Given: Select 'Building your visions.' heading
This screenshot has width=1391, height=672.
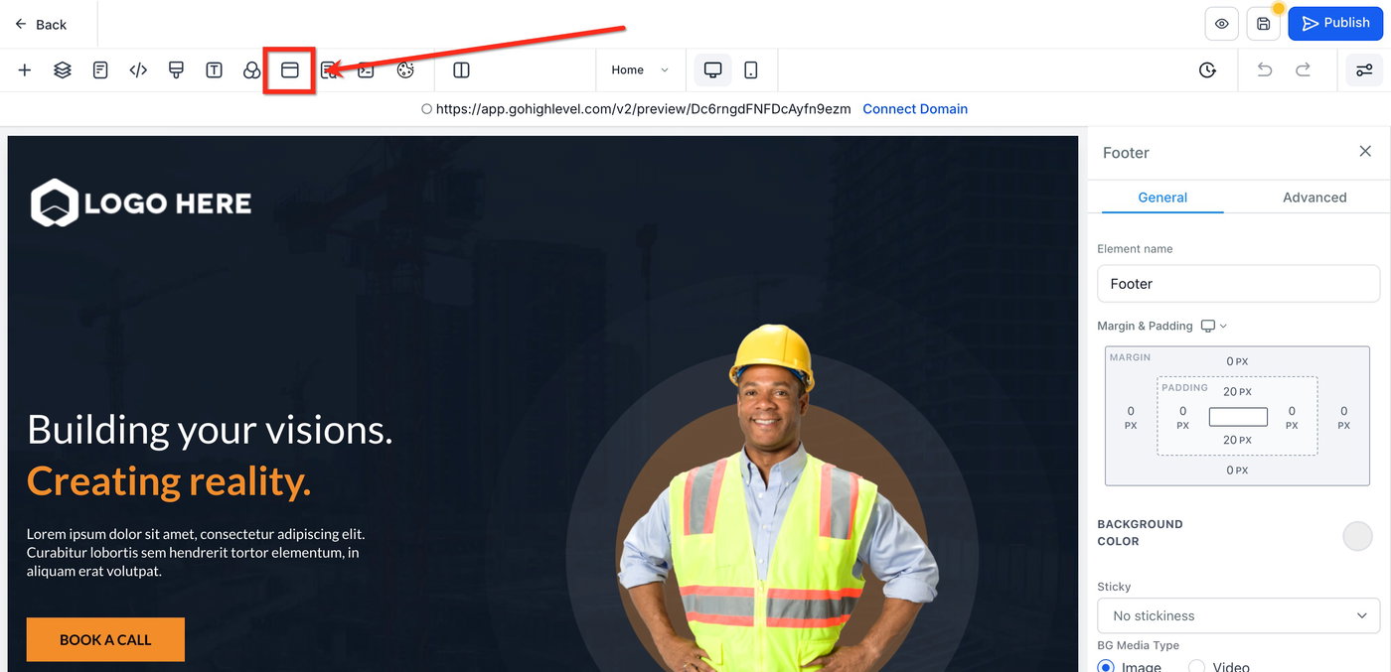Looking at the screenshot, I should (210, 430).
